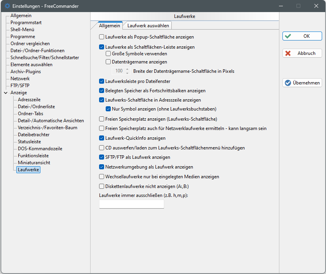The image size is (326, 274).
Task: Collapse the Anzeige tree node
Action: pyautogui.click(x=5, y=93)
